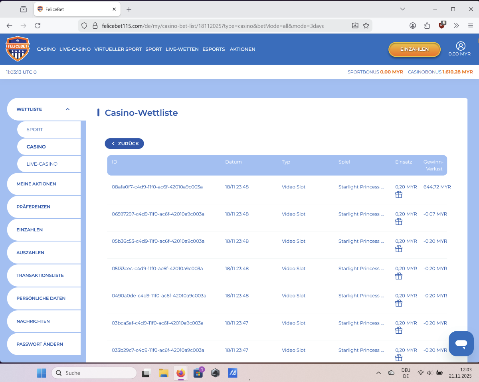Image resolution: width=479 pixels, height=382 pixels.
Task: Click gift icon under the 644,72 MYR bet
Action: pos(398,194)
